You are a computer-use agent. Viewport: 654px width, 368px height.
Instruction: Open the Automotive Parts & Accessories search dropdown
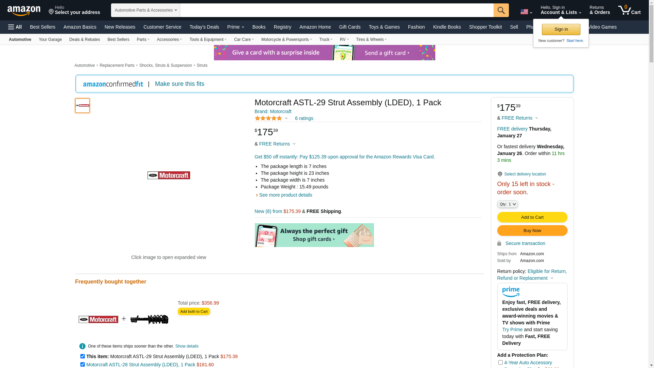[145, 10]
